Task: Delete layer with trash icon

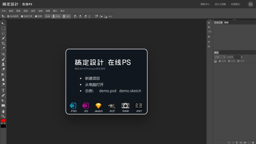Action: (x=253, y=143)
